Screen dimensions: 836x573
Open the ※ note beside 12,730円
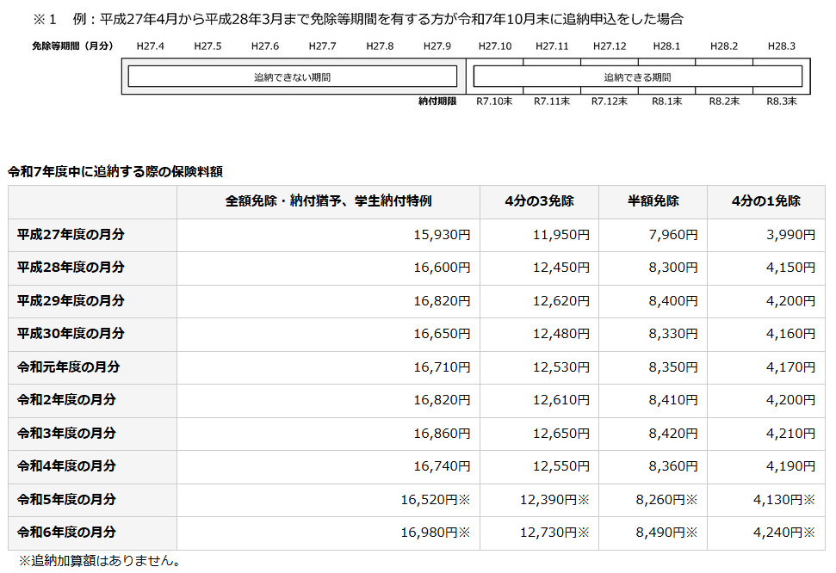(584, 533)
